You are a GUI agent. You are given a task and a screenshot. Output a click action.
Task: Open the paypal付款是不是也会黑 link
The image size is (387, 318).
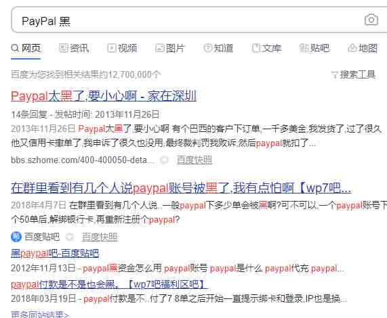pyautogui.click(x=110, y=284)
